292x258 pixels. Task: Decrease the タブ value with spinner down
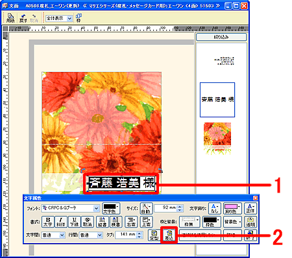pos(140,237)
